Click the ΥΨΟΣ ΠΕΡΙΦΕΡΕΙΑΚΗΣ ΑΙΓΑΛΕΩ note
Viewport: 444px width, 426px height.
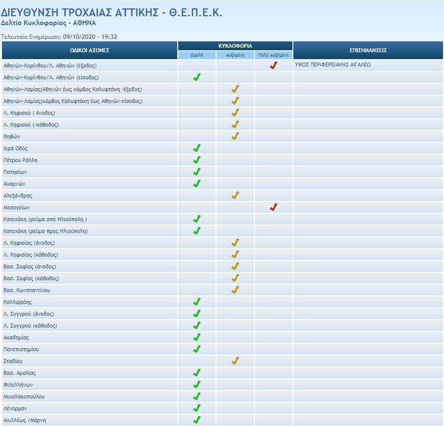(x=333, y=65)
